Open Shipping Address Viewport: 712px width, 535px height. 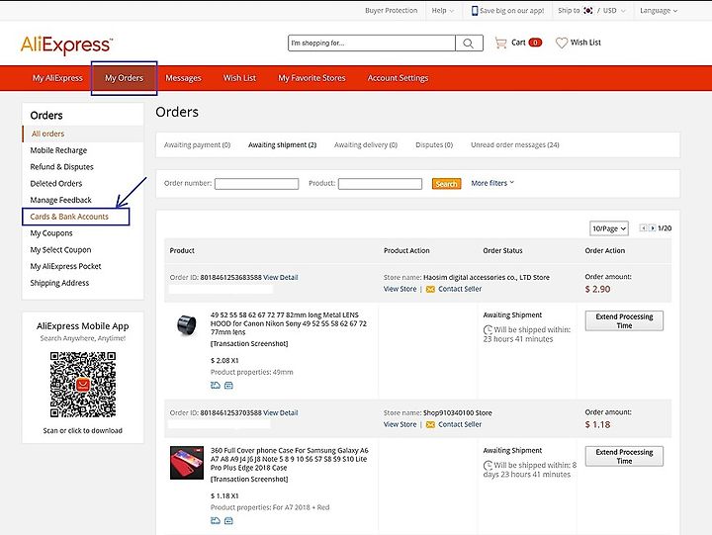(x=59, y=283)
